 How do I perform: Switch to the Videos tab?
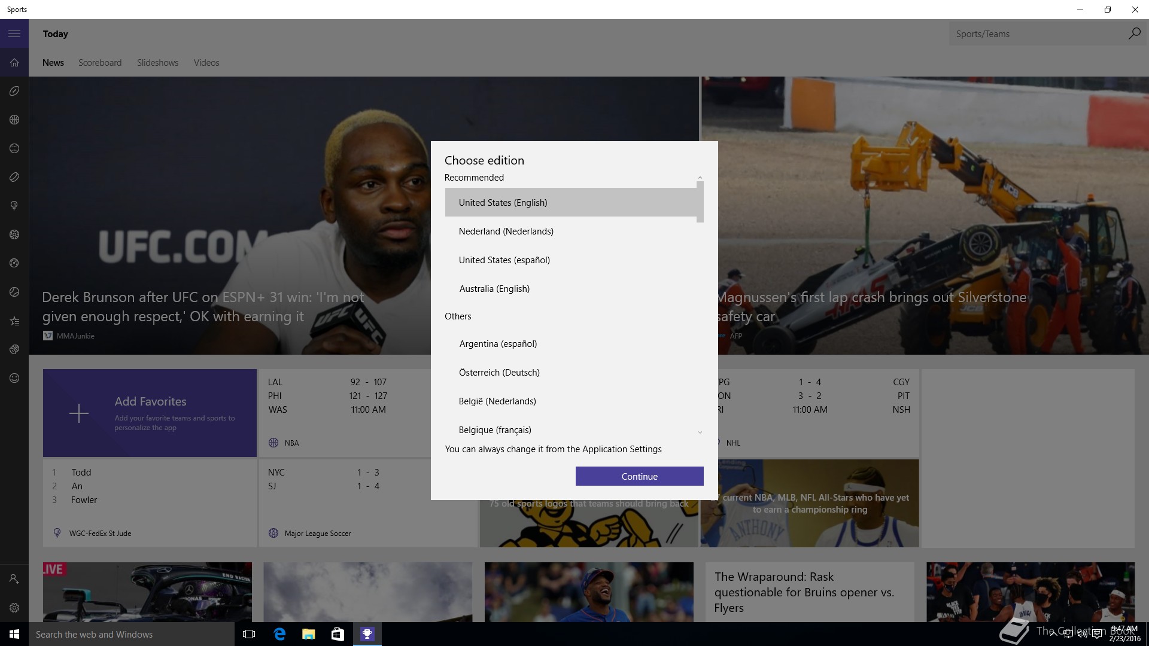(206, 63)
